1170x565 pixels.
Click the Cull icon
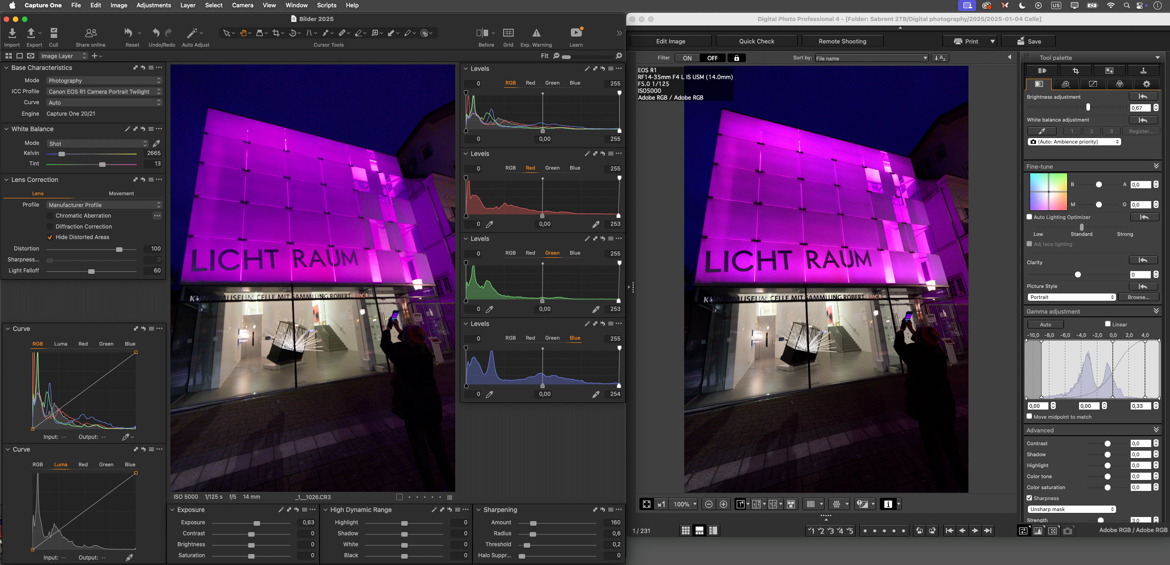click(53, 33)
